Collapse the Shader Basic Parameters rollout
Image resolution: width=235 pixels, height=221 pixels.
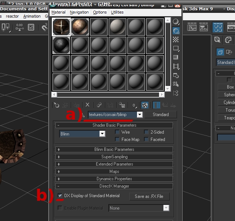pos(114,125)
